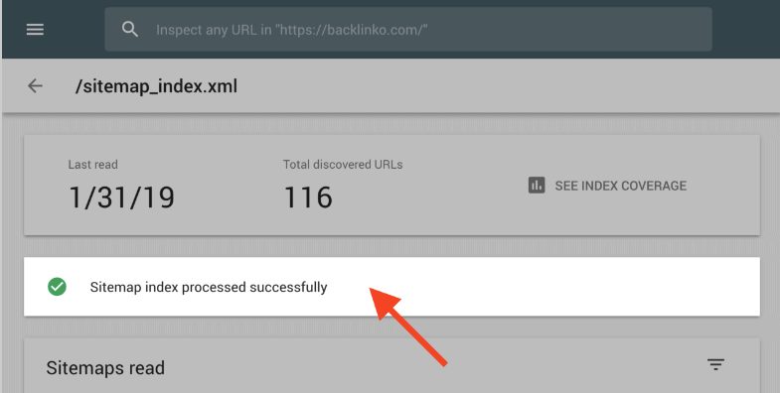Click empty area of the white status row
The width and height of the screenshot is (780, 393).
click(572, 287)
